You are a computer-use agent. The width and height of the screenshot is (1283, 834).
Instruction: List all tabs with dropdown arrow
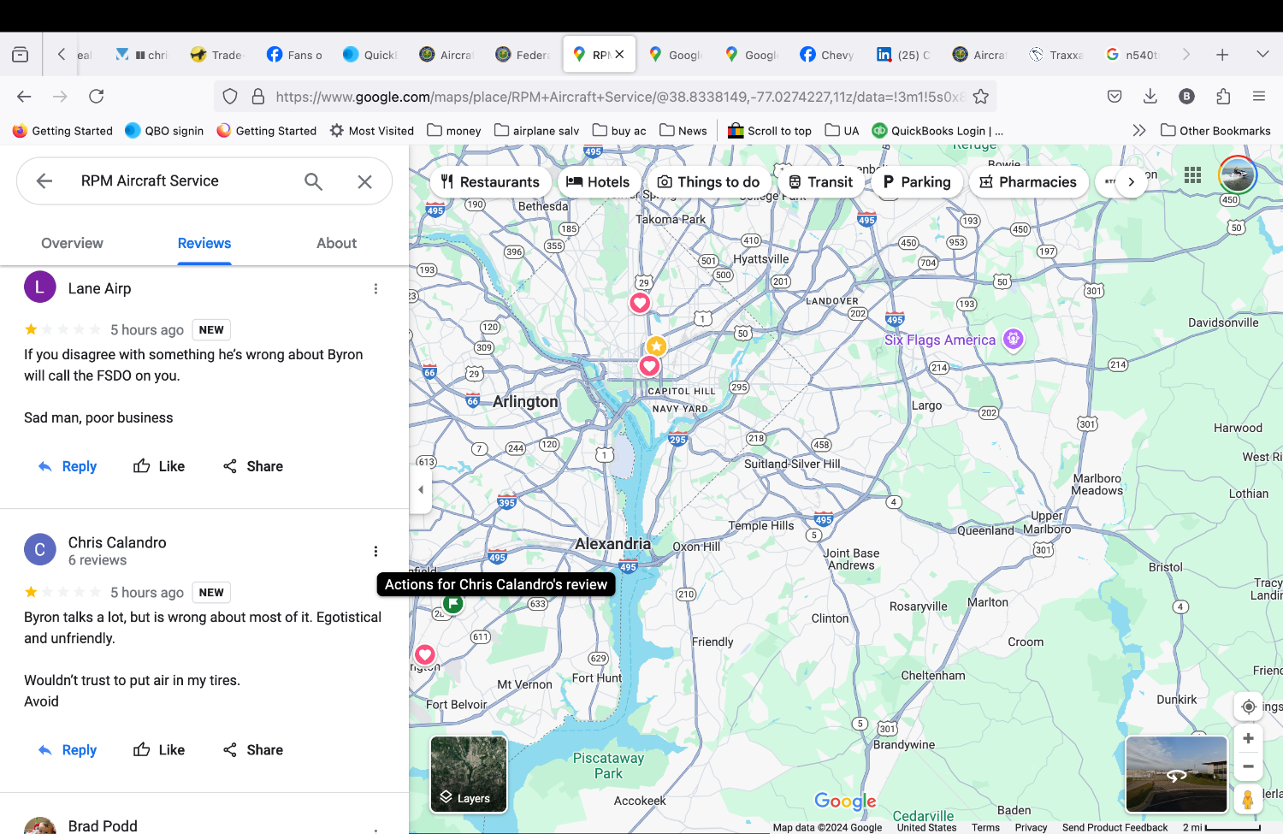(1262, 55)
